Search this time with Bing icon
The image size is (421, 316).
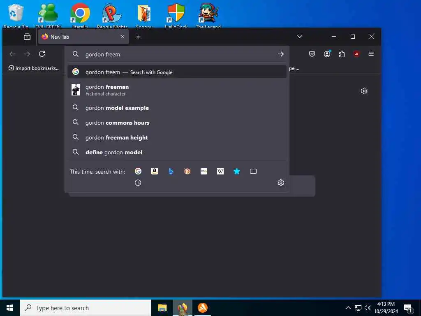coord(171,171)
